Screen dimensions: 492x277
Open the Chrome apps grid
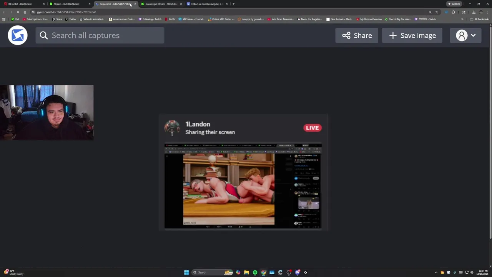[x=4, y=19]
